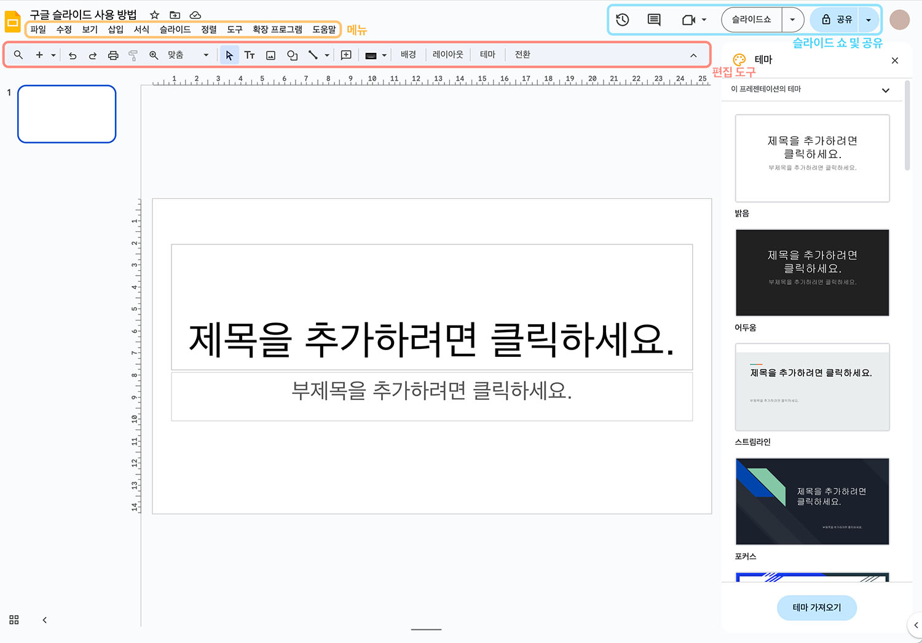
Task: Open the 확장 프로그램 menu
Action: (x=277, y=29)
